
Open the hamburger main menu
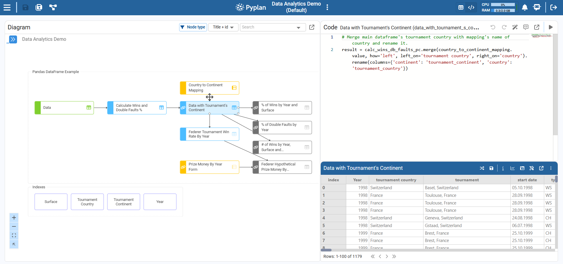[x=7, y=7]
